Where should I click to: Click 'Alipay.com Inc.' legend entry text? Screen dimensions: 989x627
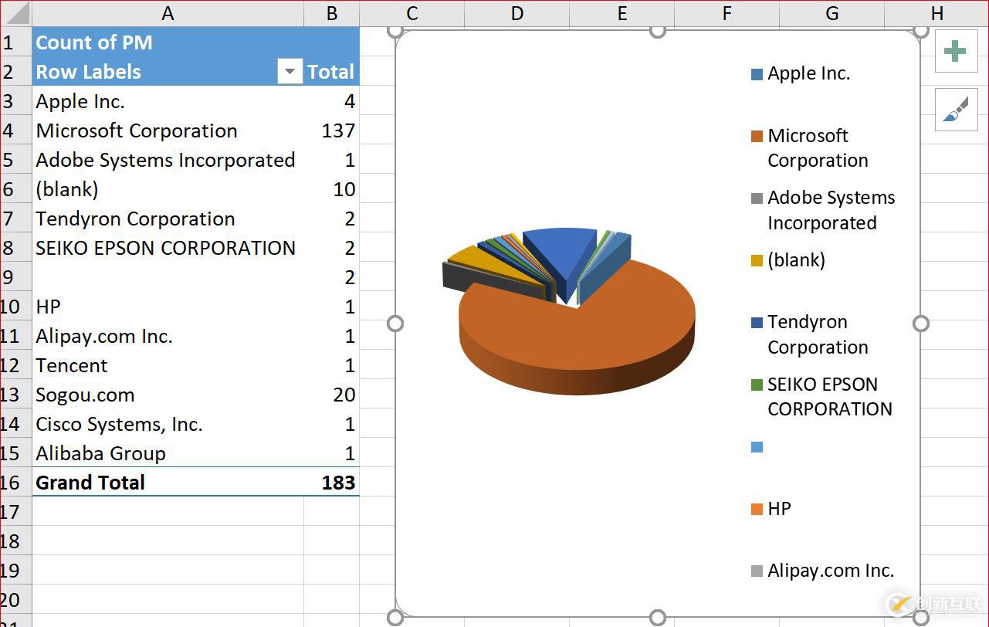tap(831, 571)
